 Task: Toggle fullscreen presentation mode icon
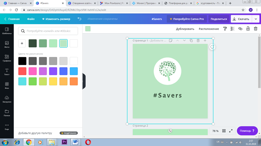click(231, 131)
